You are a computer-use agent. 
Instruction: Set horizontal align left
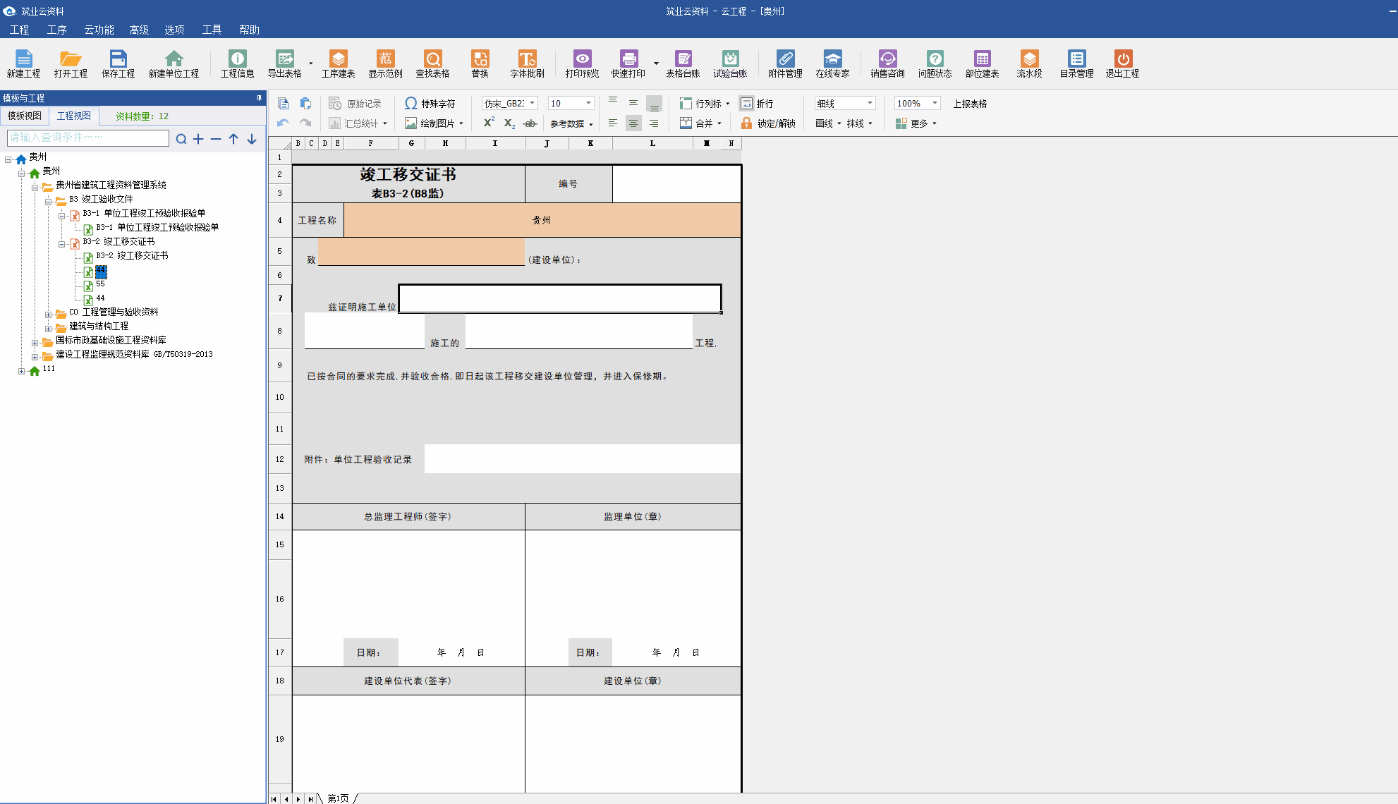613,123
